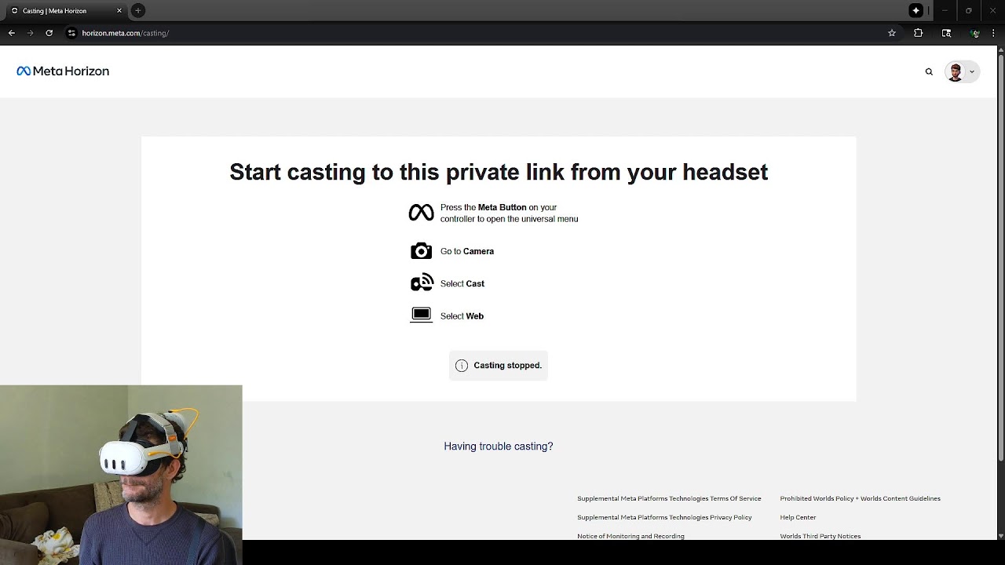
Task: Open Notice of Monitoring and Recording link
Action: pyautogui.click(x=630, y=536)
